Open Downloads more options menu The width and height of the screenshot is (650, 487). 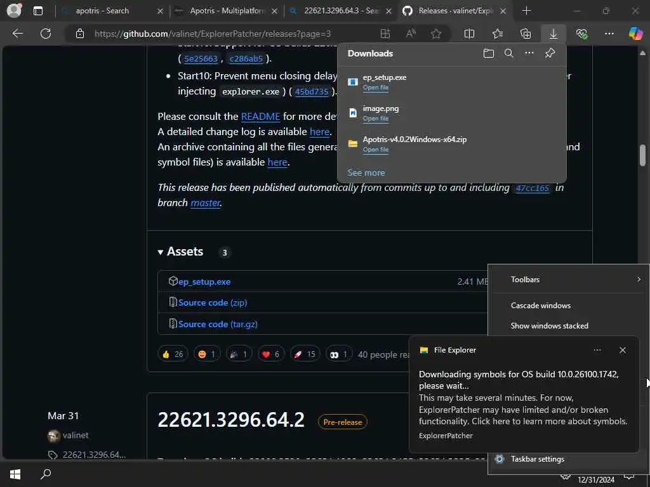pyautogui.click(x=529, y=53)
